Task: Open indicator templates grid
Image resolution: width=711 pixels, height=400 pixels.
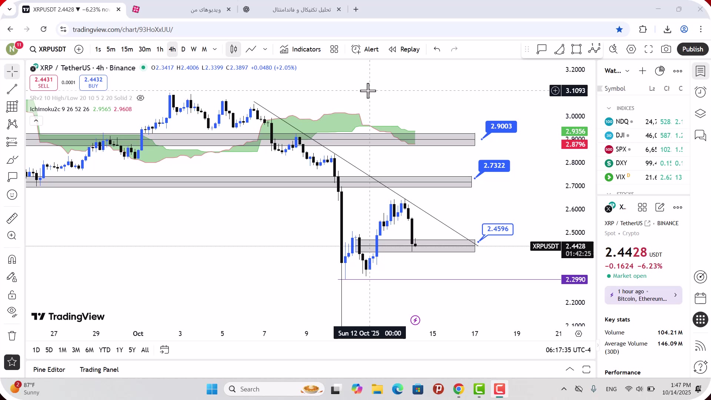Action: [334, 49]
